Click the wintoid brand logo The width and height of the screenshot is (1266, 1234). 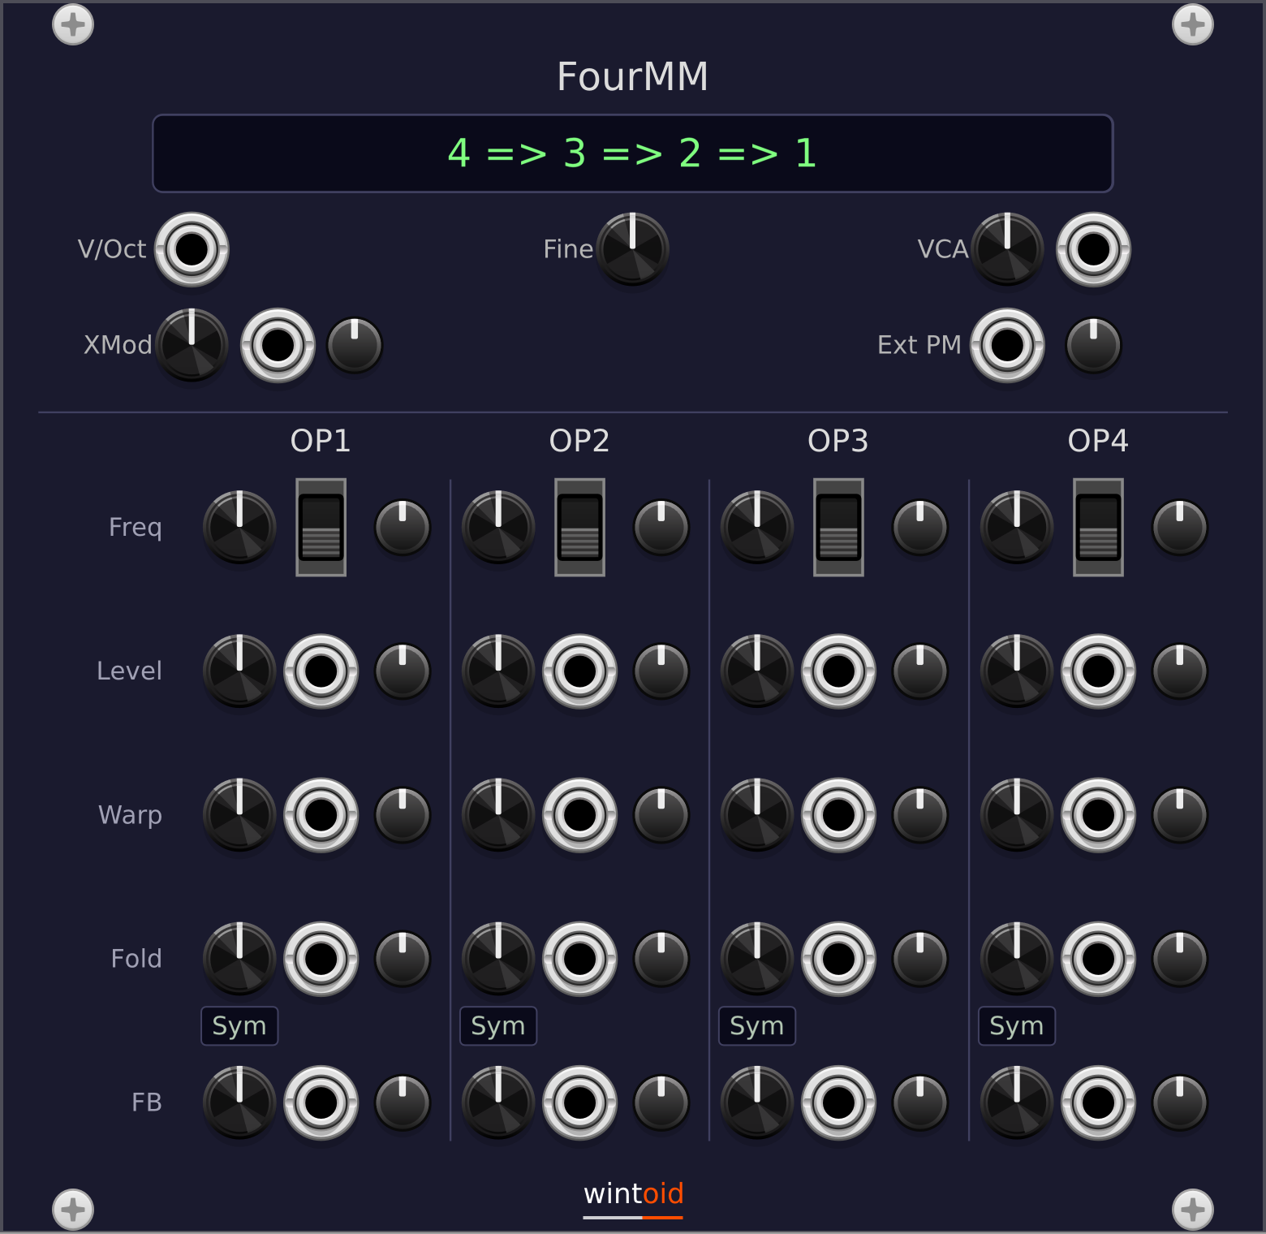pos(633,1195)
